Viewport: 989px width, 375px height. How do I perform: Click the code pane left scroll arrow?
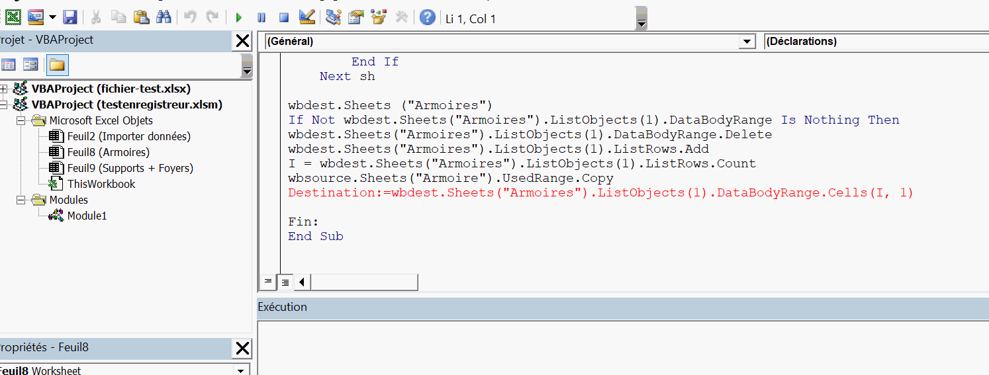pyautogui.click(x=302, y=282)
